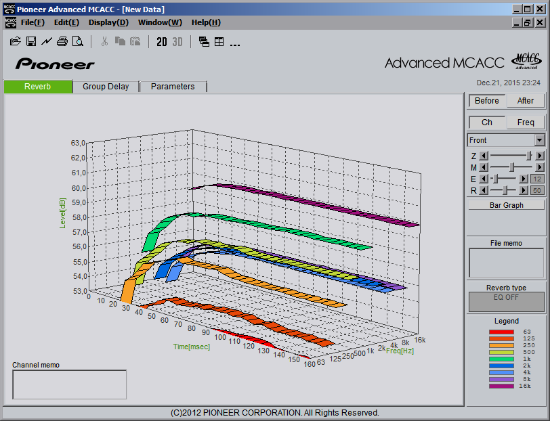Screen dimensions: 550x421
Task: Open print preview magnifier icon
Action: (x=77, y=41)
